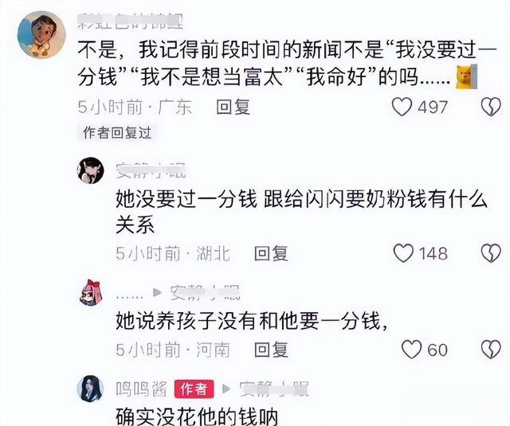This screenshot has width=510, height=426.
Task: Tap comment text 确实没花他的钱呐
Action: (x=197, y=417)
